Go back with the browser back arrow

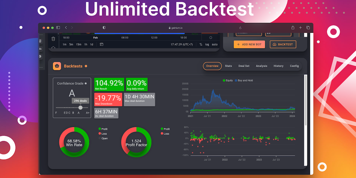[66, 28]
